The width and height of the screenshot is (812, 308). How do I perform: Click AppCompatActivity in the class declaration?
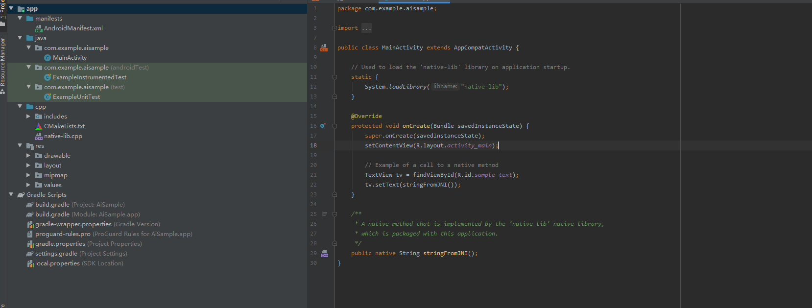(483, 47)
